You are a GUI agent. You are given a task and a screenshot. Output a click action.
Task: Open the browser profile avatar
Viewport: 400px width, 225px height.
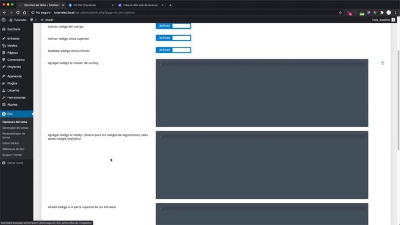click(389, 12)
